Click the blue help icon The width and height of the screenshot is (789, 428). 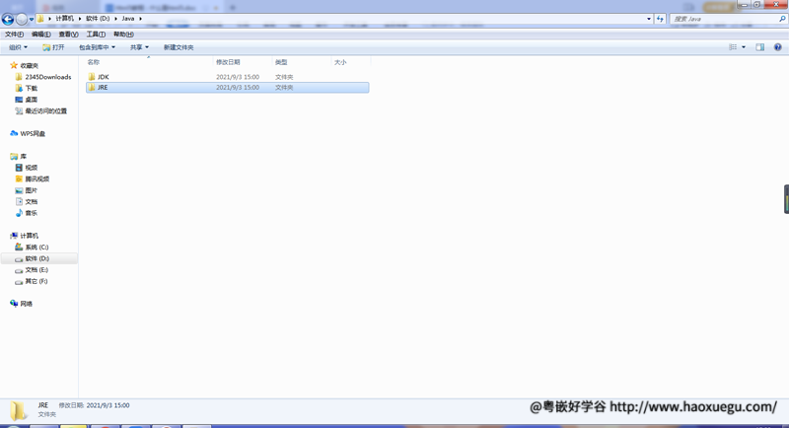(777, 47)
